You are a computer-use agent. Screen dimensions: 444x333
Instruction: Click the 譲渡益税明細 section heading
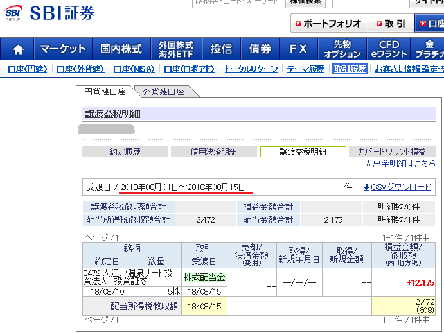112,114
